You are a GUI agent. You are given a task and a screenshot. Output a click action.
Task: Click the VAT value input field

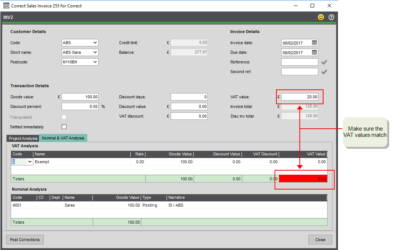(x=299, y=97)
